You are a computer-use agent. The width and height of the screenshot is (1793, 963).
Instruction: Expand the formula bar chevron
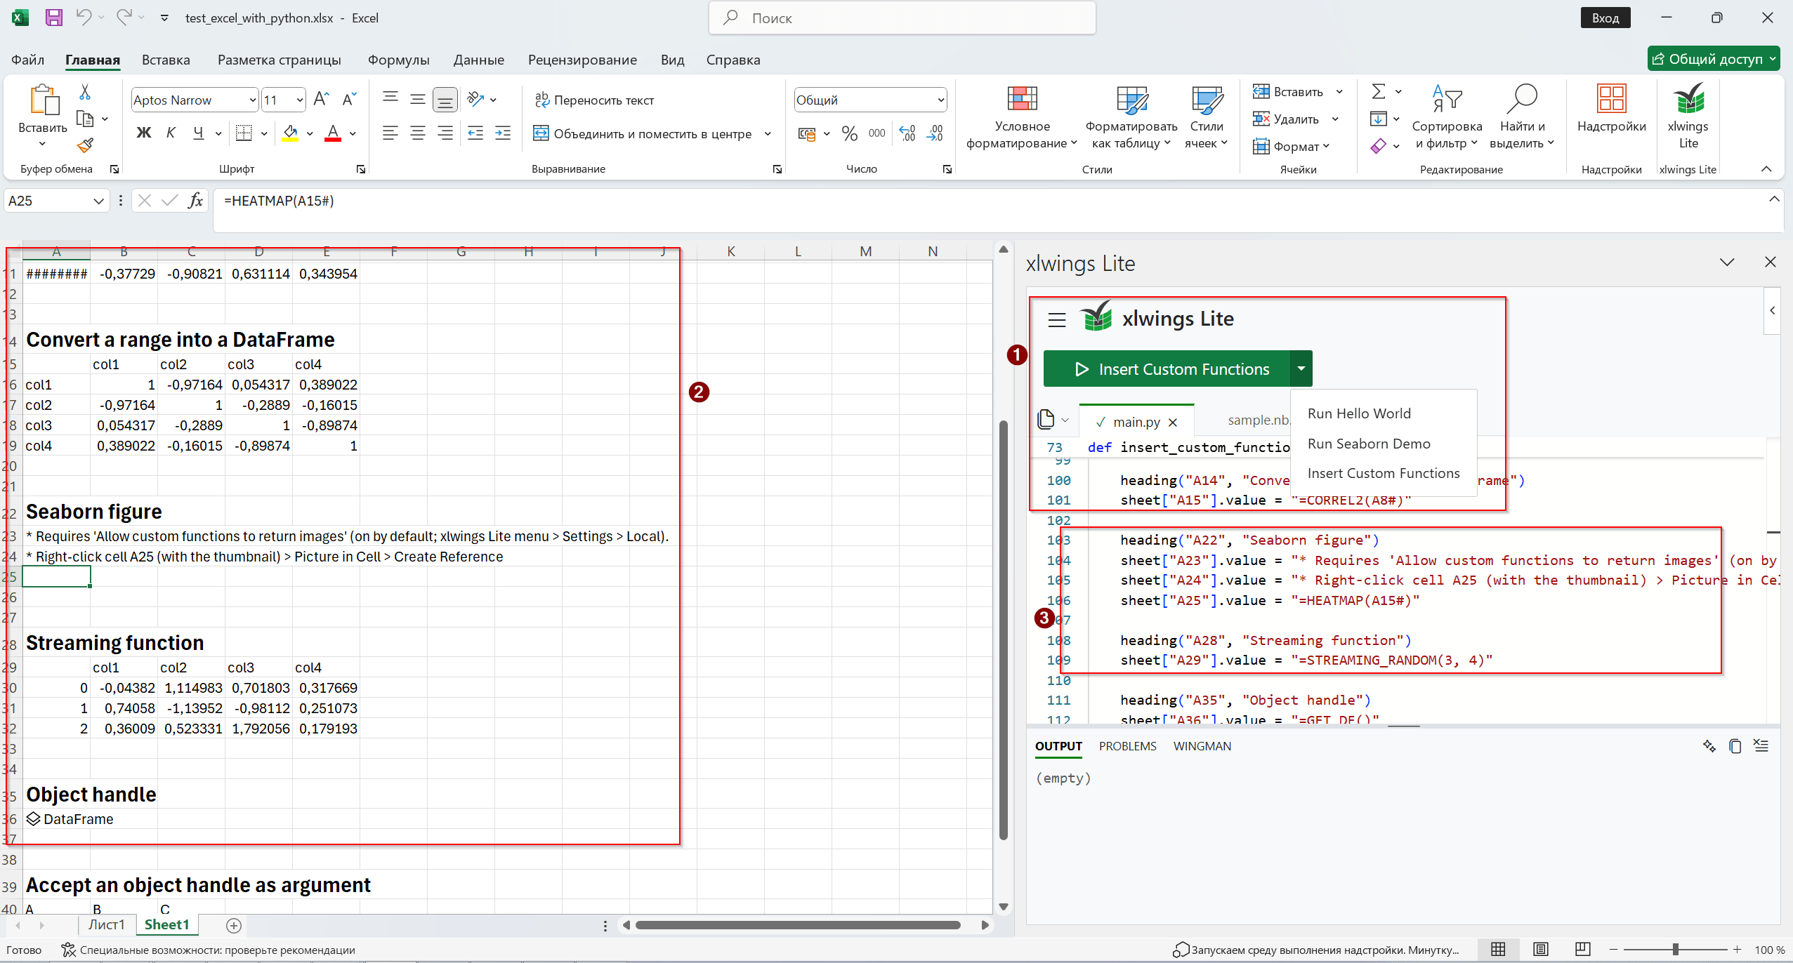pos(1774,199)
